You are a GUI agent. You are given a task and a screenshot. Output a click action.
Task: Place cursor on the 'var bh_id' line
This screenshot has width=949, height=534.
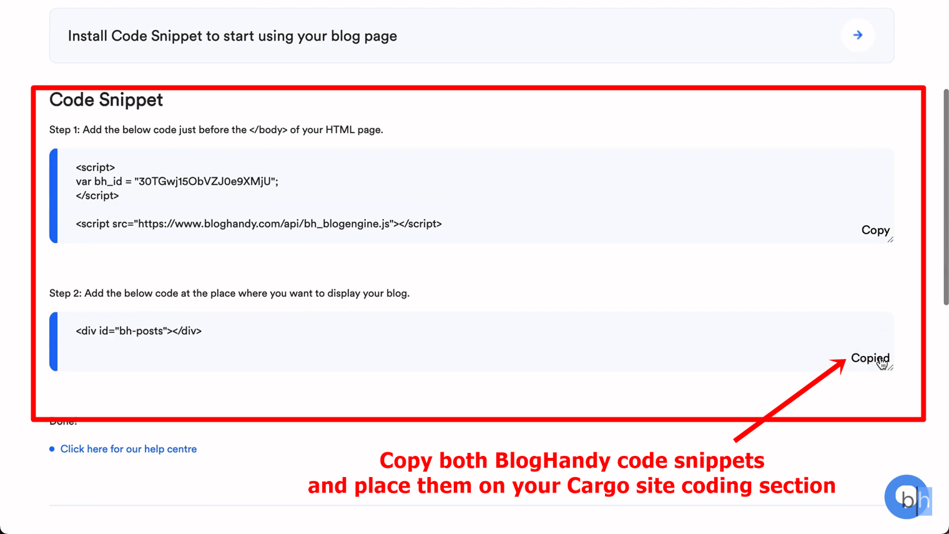(177, 182)
